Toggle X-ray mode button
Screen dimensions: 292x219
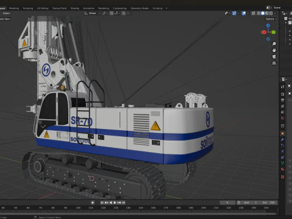(x=253, y=13)
